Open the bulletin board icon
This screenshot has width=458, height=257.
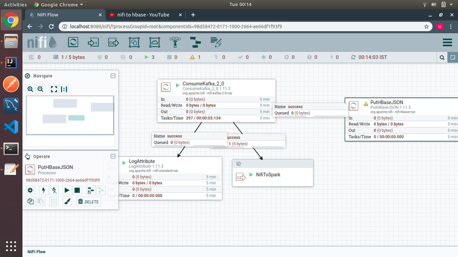tap(453, 58)
